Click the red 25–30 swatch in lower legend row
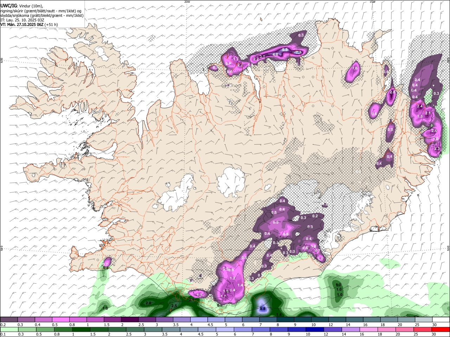 pyautogui.click(x=423, y=329)
